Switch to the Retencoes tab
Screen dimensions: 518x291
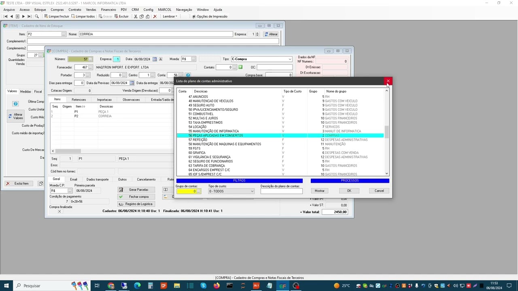click(x=79, y=100)
